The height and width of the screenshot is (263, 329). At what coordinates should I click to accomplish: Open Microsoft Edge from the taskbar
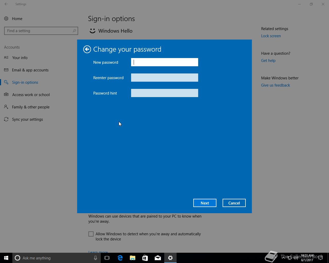120,258
